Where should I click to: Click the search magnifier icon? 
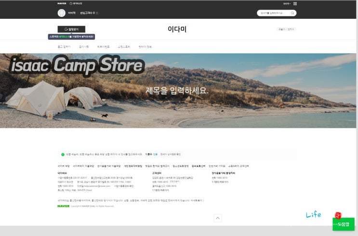click(292, 13)
